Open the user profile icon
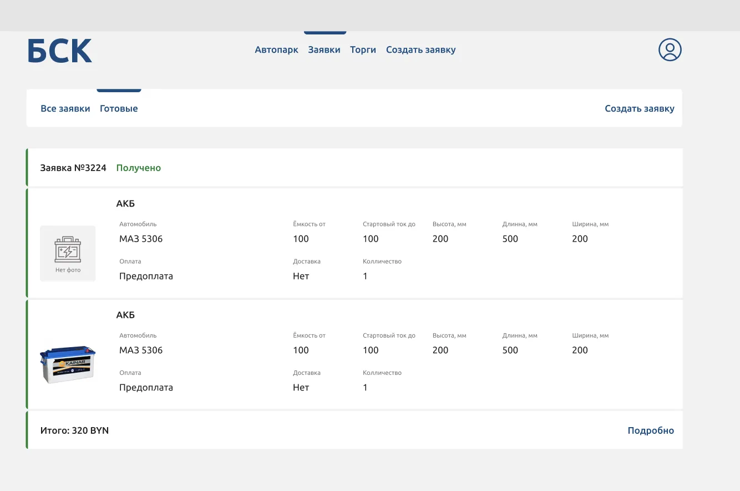The width and height of the screenshot is (740, 491). [670, 50]
